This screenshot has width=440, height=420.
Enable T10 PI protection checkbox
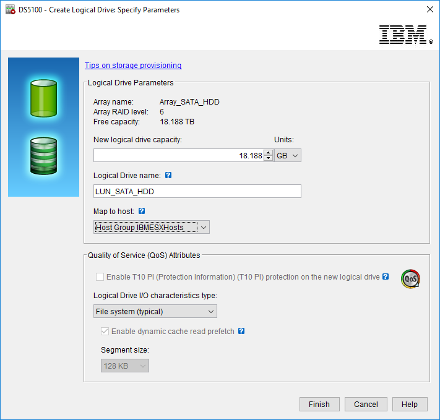(x=100, y=277)
